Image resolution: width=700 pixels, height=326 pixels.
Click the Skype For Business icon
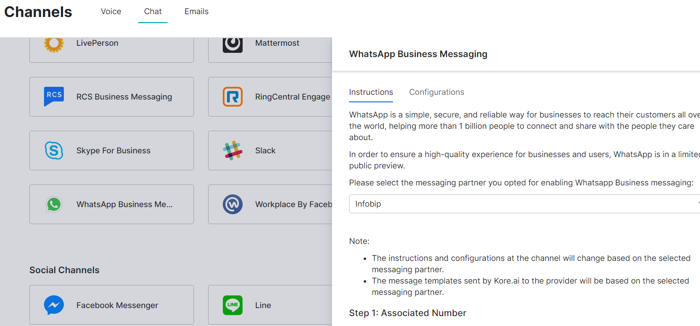pos(54,150)
